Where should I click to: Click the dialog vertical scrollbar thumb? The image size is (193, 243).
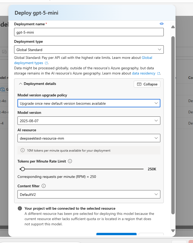pos(173,125)
